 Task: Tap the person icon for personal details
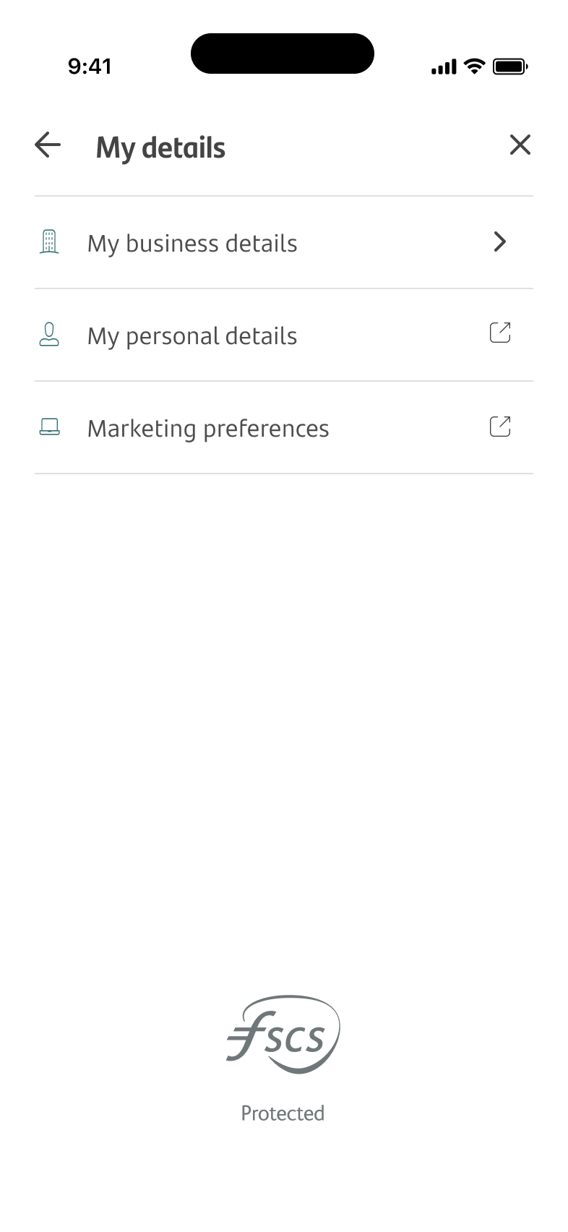pyautogui.click(x=49, y=335)
